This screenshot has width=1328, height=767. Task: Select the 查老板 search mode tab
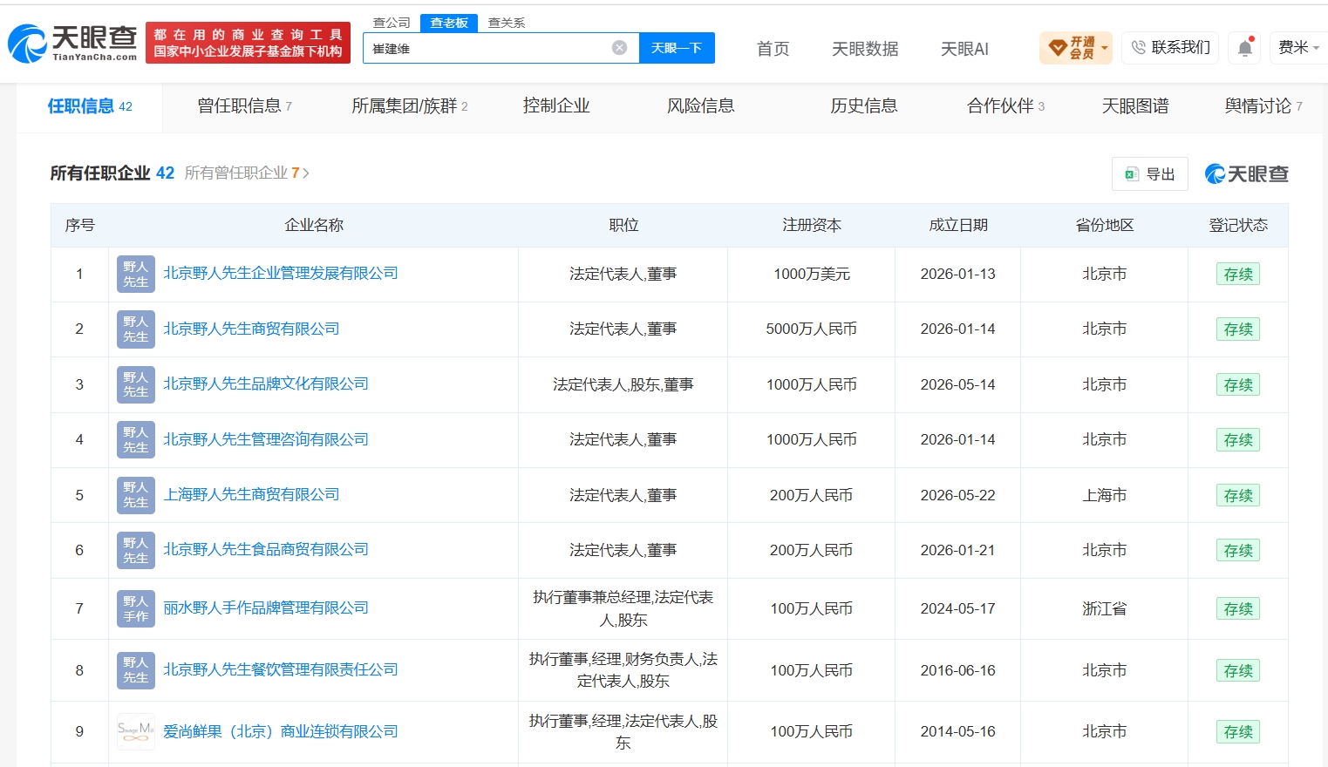click(449, 23)
